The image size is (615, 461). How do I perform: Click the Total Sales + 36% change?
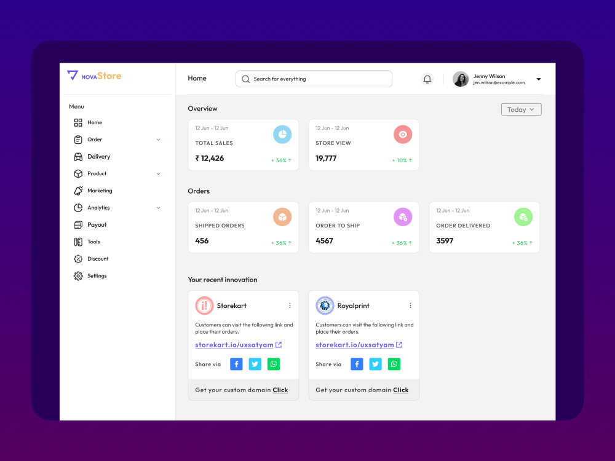pyautogui.click(x=281, y=160)
